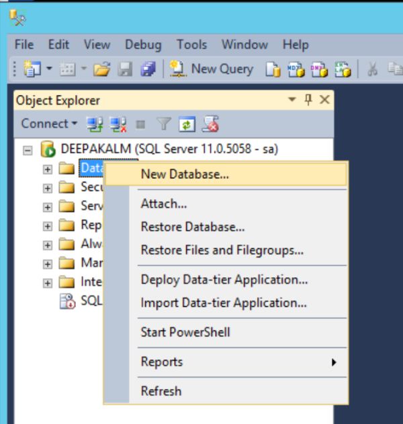Open the Window menu

[245, 44]
